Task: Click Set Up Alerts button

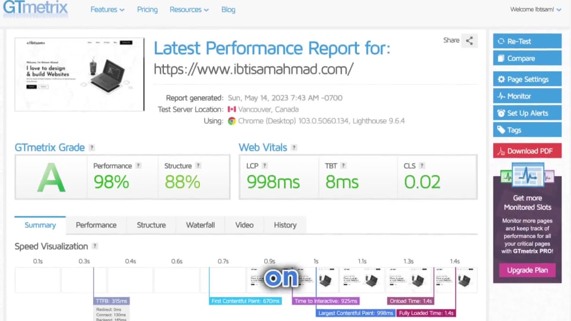Action: click(x=527, y=113)
